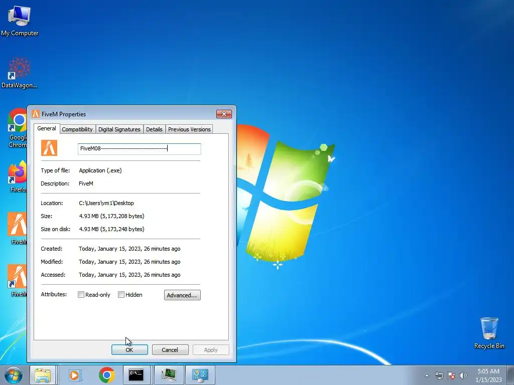Click the size value 4.93 MB (5,173,208 bytes)

(x=111, y=216)
